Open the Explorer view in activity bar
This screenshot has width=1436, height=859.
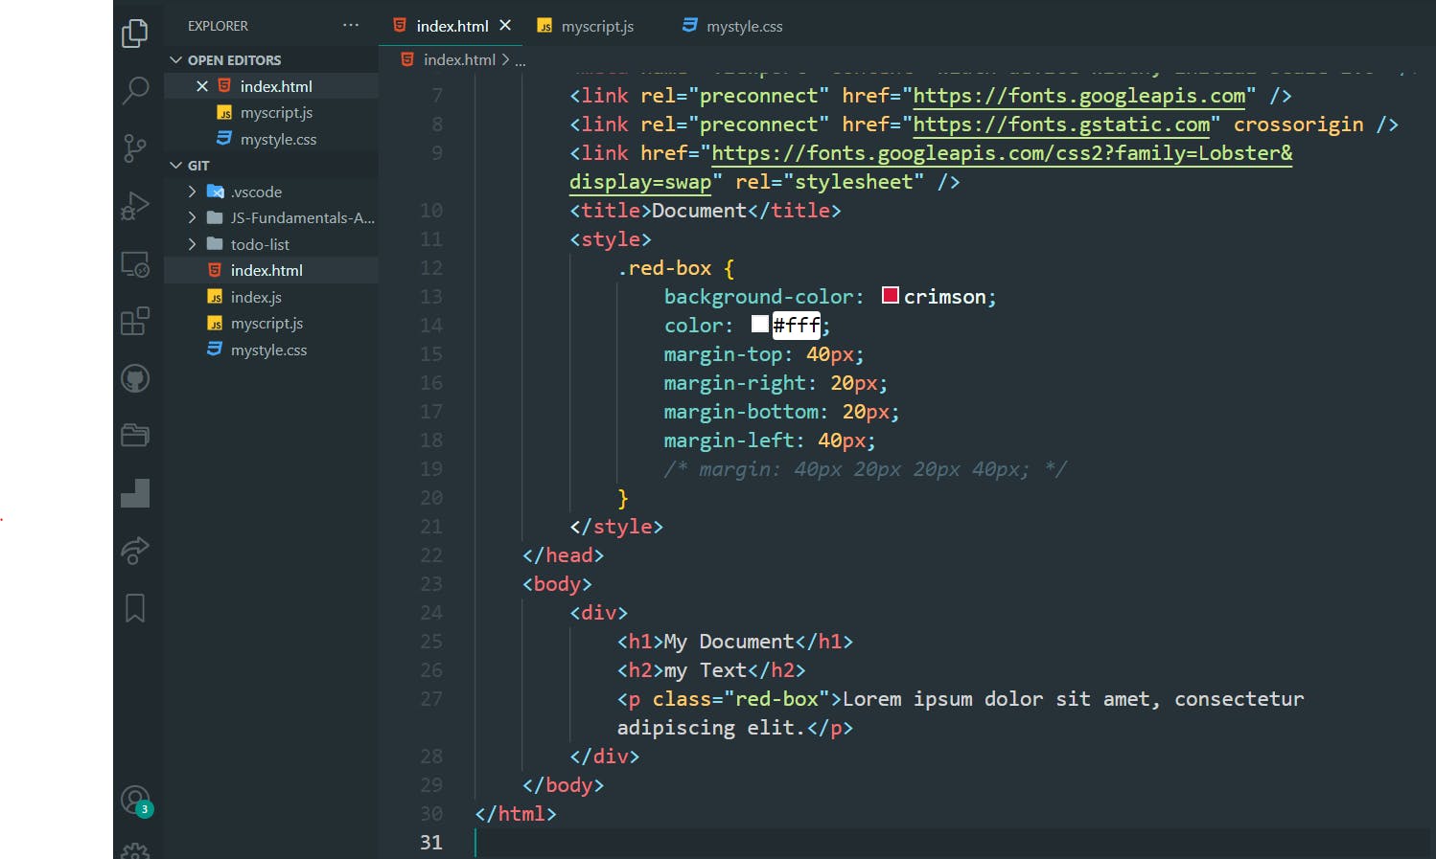(135, 34)
